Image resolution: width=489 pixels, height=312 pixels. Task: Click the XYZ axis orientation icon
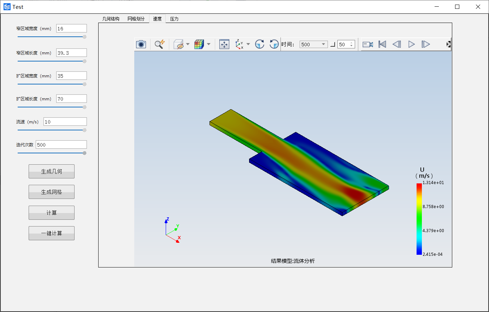239,44
